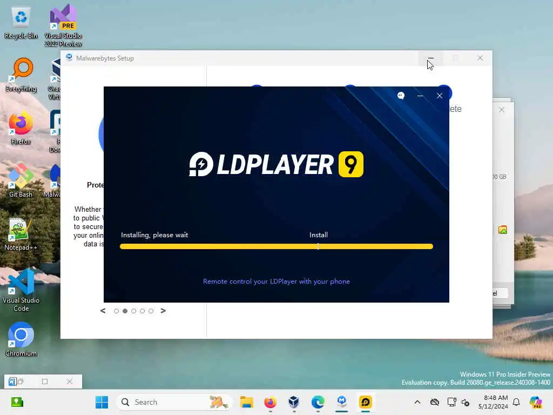The height and width of the screenshot is (415, 553).
Task: Go to previous slide in Malwarebytes Setup
Action: [103, 311]
